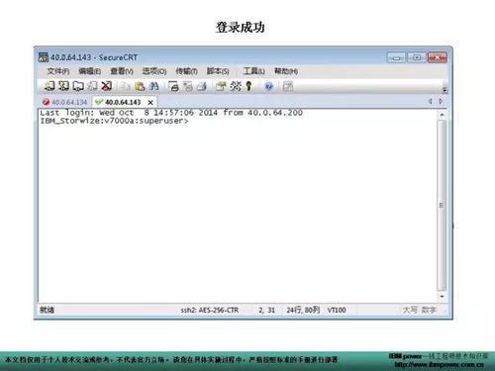Click the Connect toolbar icon
This screenshot has height=371, width=495.
click(x=49, y=86)
